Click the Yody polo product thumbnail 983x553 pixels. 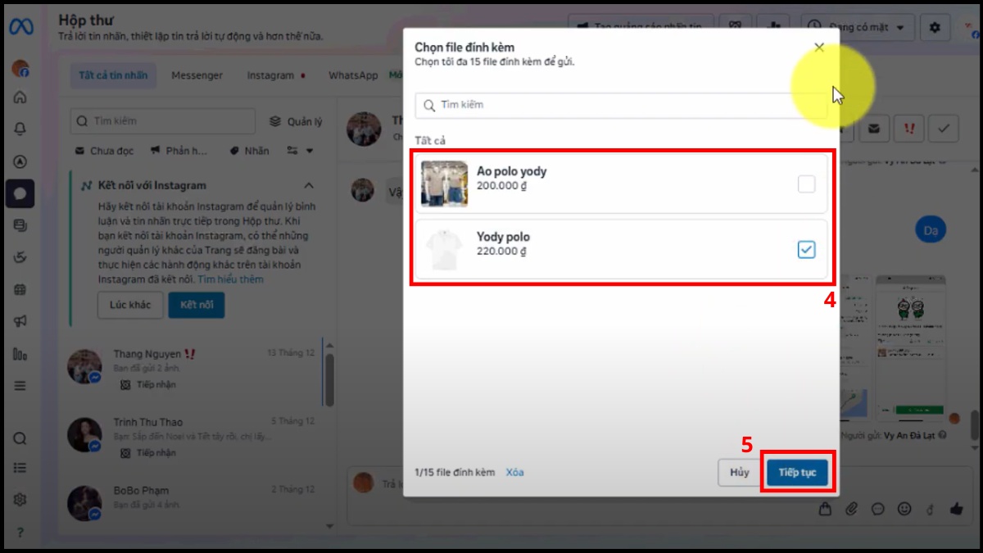445,249
